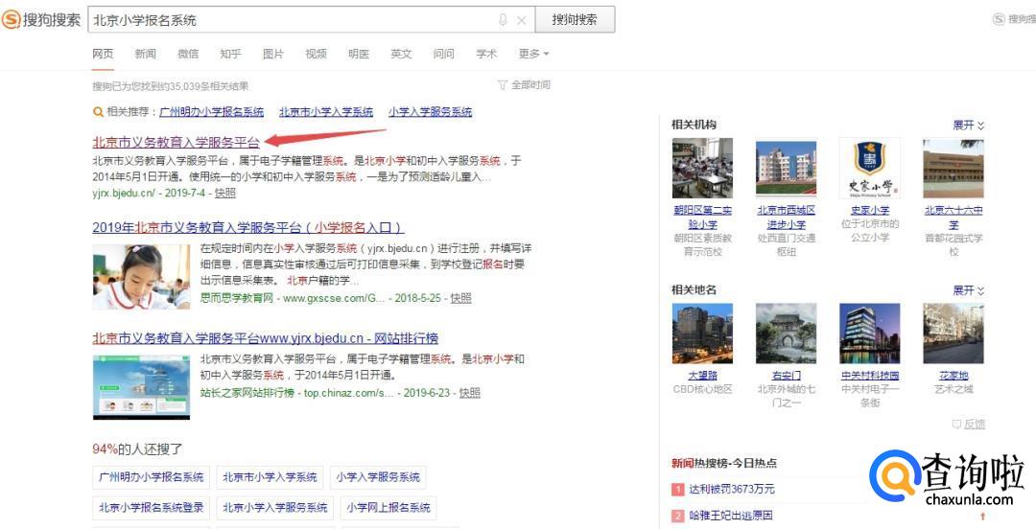
Task: Open the 花家地 link
Action: point(954,376)
